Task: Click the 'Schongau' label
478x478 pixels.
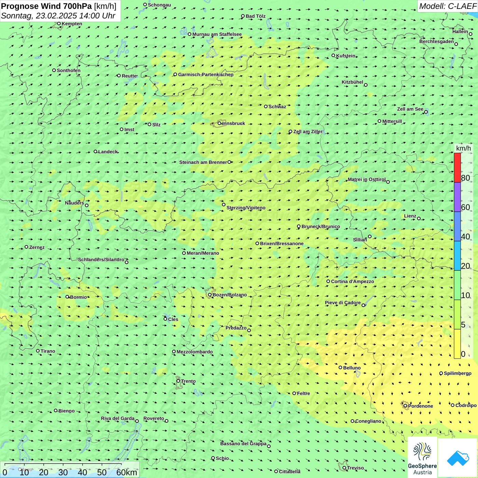Action: tap(159, 5)
